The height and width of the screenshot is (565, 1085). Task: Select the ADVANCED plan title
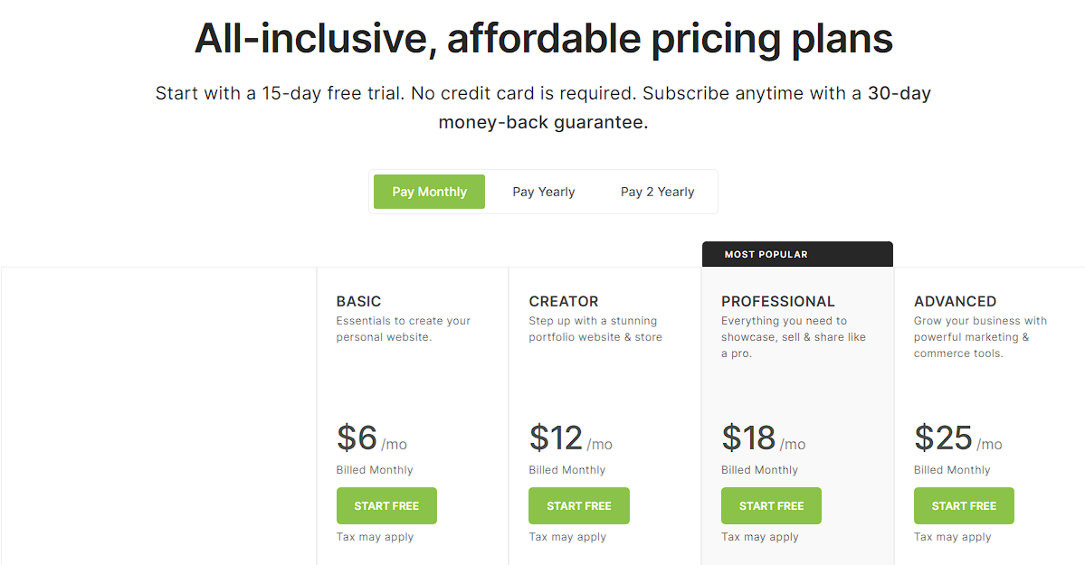[955, 301]
